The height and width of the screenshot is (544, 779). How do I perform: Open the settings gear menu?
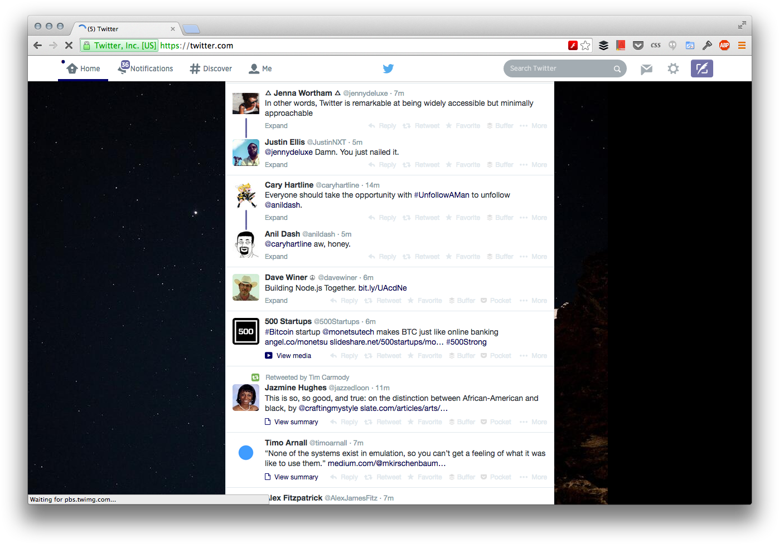coord(673,68)
